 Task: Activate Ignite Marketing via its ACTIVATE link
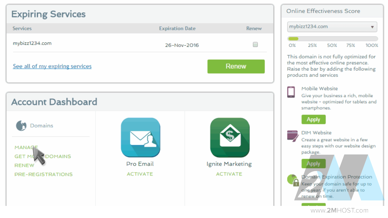coord(229,174)
